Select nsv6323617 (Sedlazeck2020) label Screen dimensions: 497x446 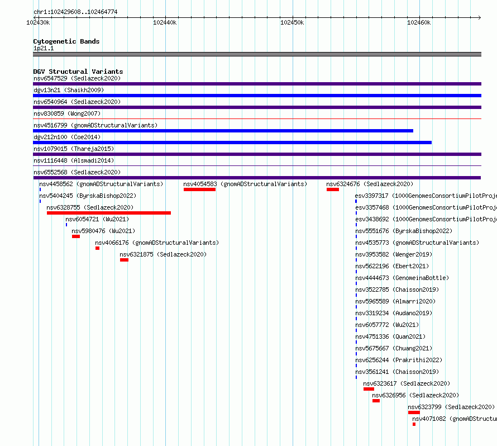click(x=407, y=383)
